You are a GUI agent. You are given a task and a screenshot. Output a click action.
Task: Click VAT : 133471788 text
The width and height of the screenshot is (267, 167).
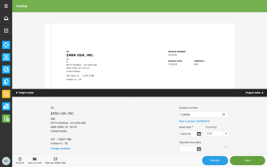point(61,139)
